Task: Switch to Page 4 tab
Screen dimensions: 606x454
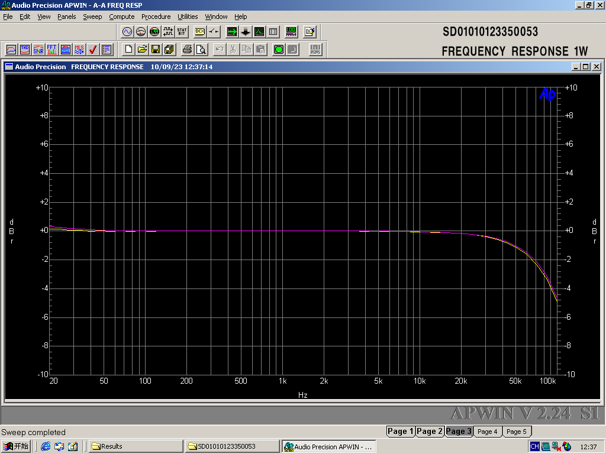Action: (x=488, y=432)
